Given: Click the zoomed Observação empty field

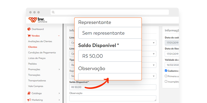Looking at the screenshot, I should click(110, 76).
